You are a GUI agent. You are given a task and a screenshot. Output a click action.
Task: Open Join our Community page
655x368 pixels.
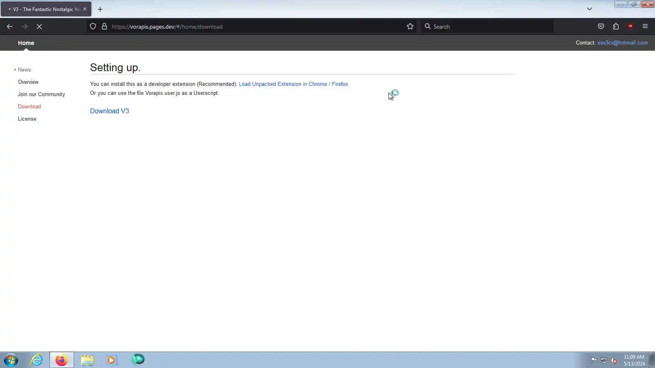click(x=41, y=94)
